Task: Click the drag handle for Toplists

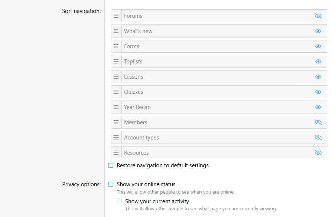Action: click(116, 61)
